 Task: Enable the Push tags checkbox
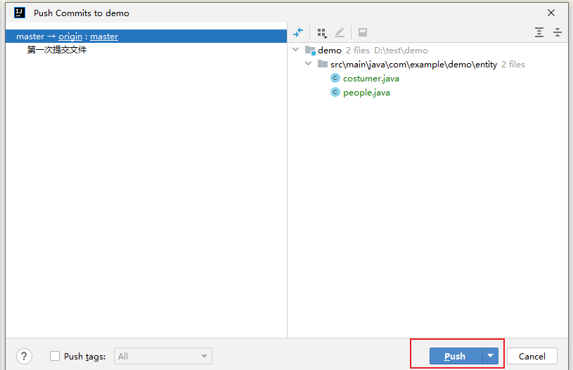coord(55,357)
